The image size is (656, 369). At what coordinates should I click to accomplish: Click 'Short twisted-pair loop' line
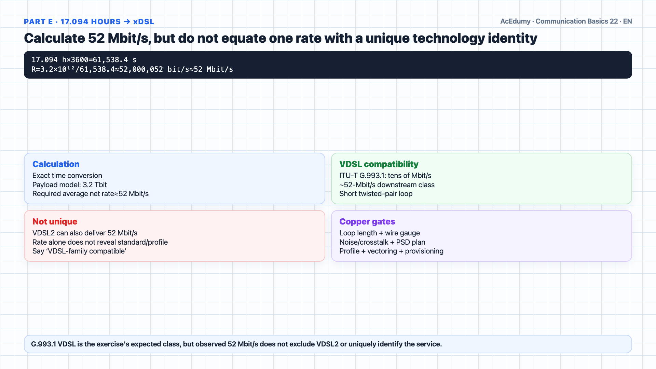click(376, 194)
